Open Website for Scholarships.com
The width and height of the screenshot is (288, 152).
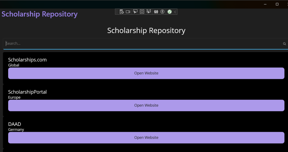146,73
